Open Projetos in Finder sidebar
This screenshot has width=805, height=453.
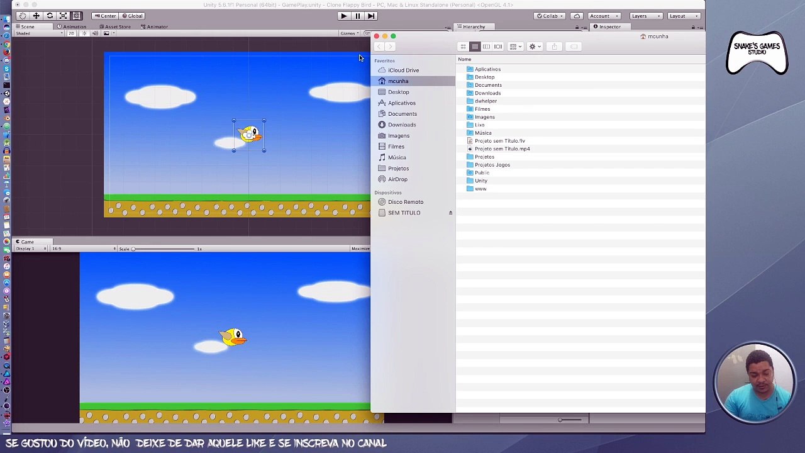point(413,169)
